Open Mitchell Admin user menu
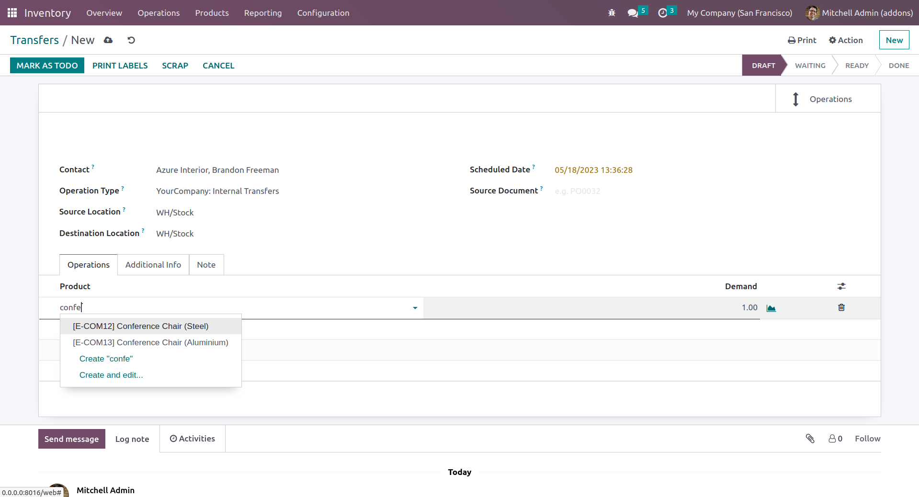The width and height of the screenshot is (919, 497). click(x=859, y=13)
